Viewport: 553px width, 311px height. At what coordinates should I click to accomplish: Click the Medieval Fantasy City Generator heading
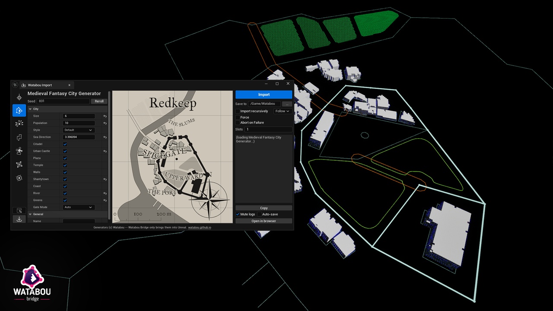pyautogui.click(x=64, y=93)
